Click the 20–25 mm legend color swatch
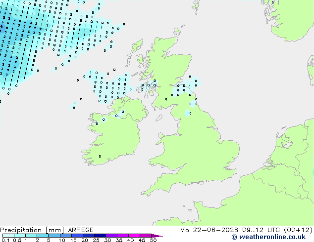 click(x=88, y=236)
